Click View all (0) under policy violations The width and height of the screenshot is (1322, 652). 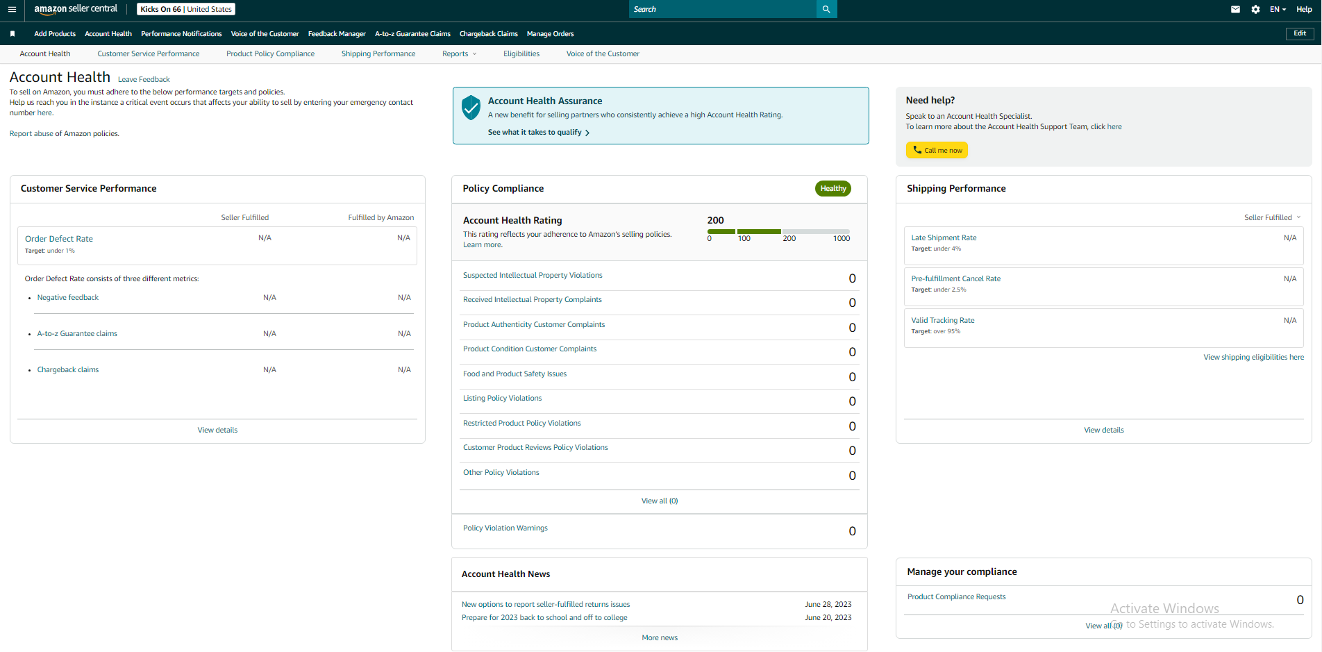click(660, 501)
